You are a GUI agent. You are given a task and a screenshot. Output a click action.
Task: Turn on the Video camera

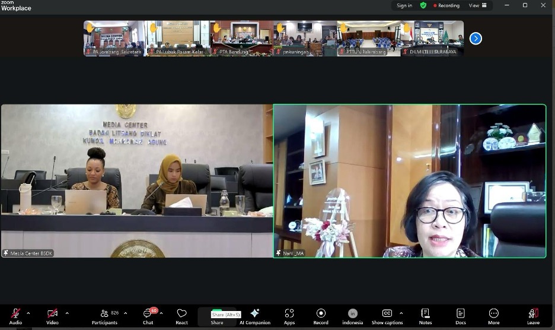click(x=52, y=316)
